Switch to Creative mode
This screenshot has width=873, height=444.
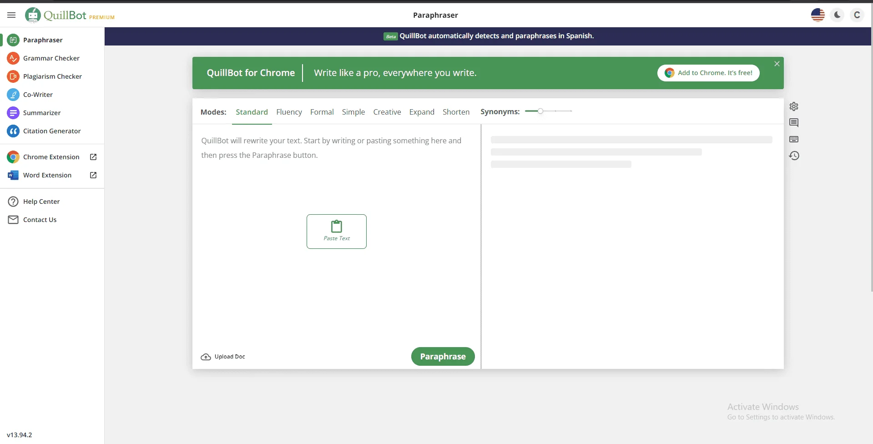coord(387,112)
